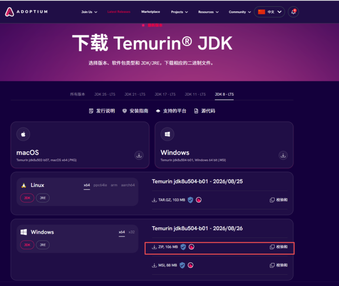The image size is (339, 286).
Task: Click the MSI, 88 MB download link
Action: pos(164,265)
